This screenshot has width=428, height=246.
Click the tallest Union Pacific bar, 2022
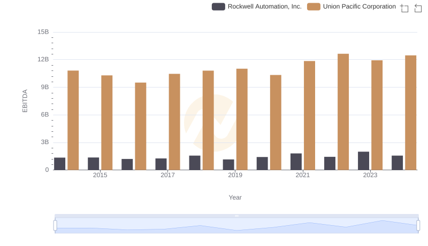coord(343,112)
